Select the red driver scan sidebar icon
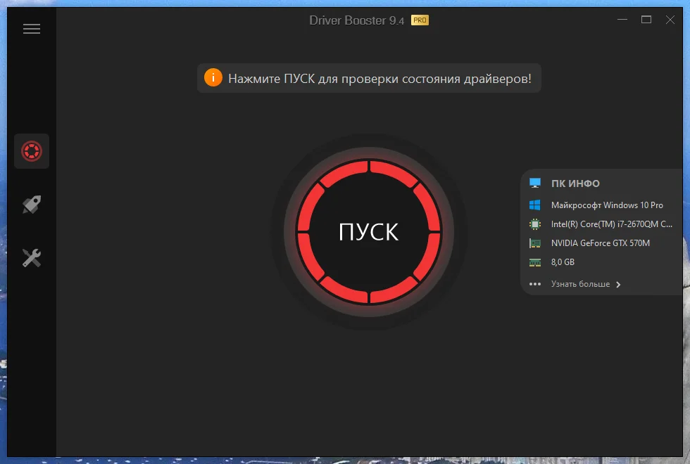This screenshot has width=690, height=464. point(32,151)
